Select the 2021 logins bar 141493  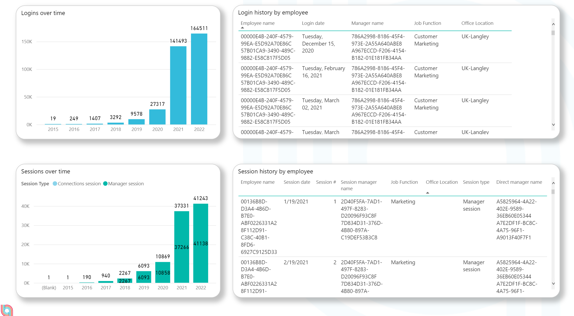[178, 85]
